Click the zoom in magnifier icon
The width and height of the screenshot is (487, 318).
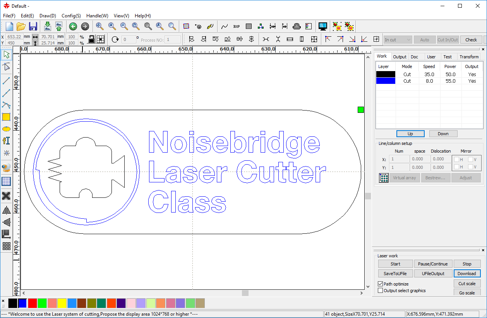tap(112, 26)
